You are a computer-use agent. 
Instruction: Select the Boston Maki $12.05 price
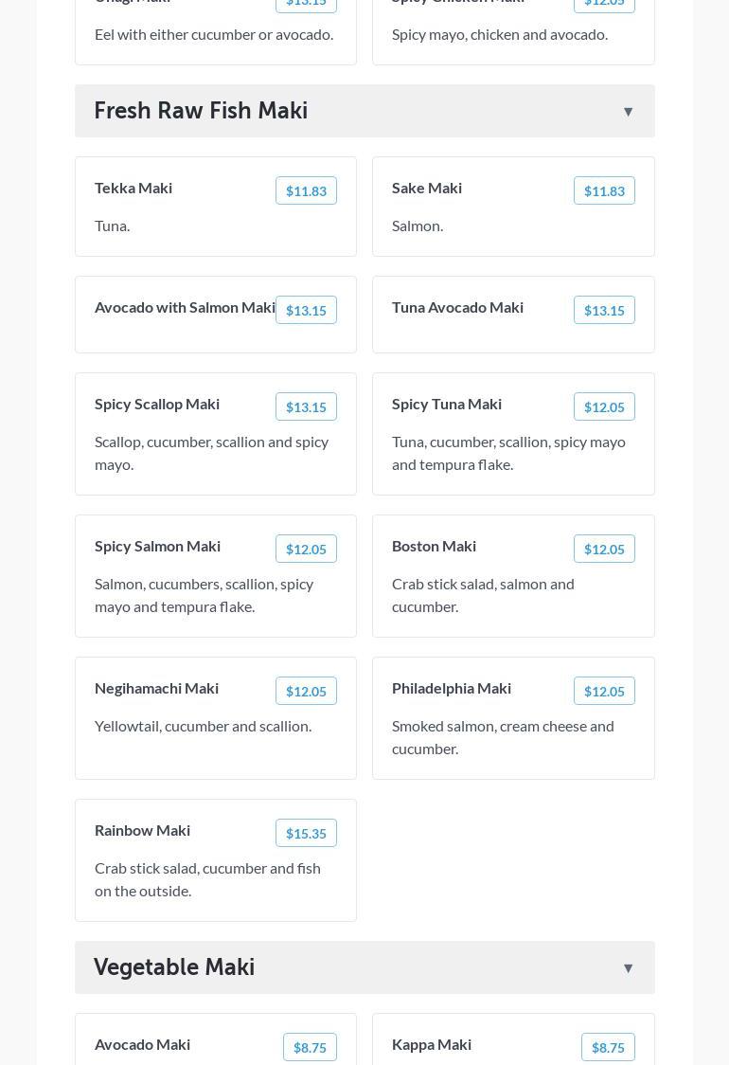pos(604,550)
